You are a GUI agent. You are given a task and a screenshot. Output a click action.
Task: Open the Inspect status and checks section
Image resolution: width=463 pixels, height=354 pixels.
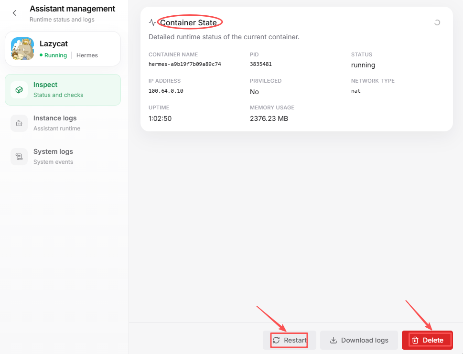[63, 90]
